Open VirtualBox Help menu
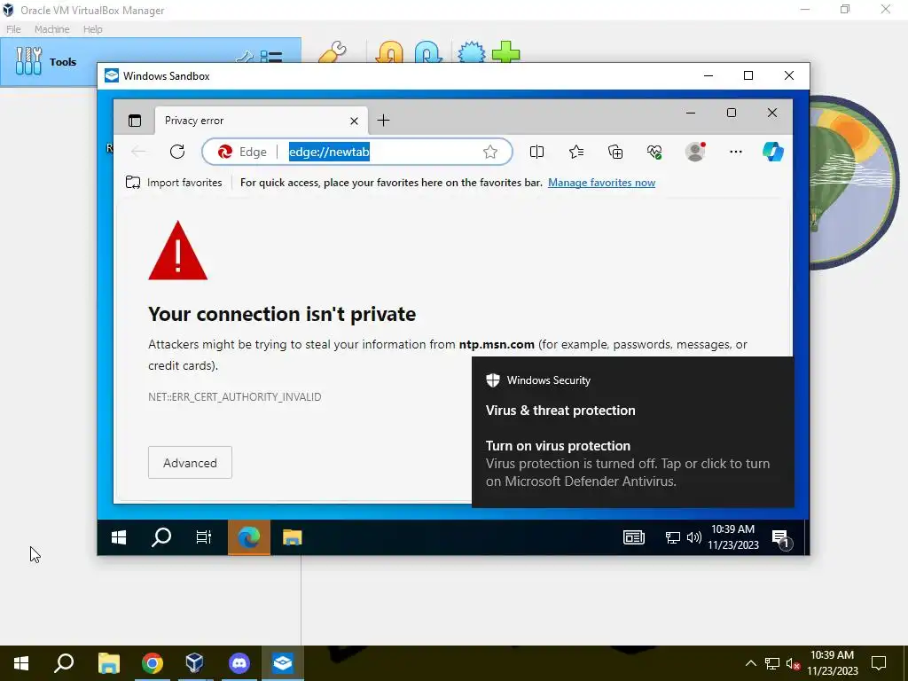 click(x=92, y=29)
